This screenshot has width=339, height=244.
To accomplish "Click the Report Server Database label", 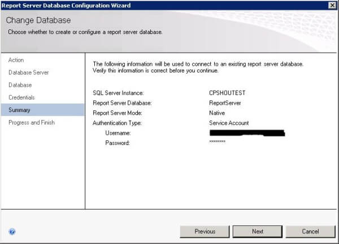I will 122,103.
